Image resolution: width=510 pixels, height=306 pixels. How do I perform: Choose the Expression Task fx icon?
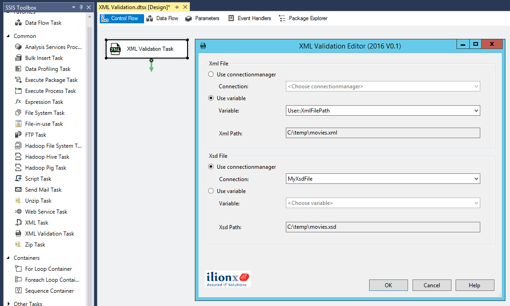(x=18, y=102)
